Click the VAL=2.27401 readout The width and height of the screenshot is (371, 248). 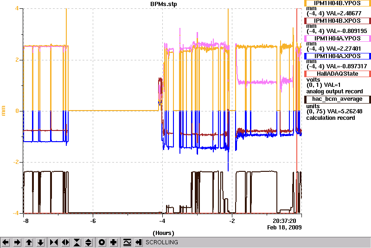pos(344,49)
